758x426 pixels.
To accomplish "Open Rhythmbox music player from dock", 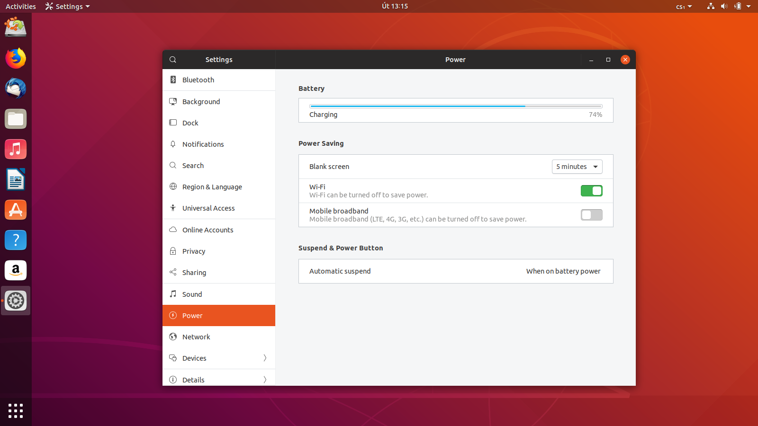I will [16, 149].
